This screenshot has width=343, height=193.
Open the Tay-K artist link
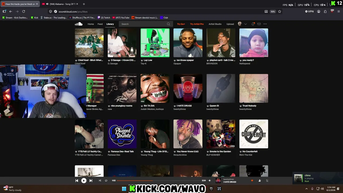pyautogui.click(x=144, y=64)
